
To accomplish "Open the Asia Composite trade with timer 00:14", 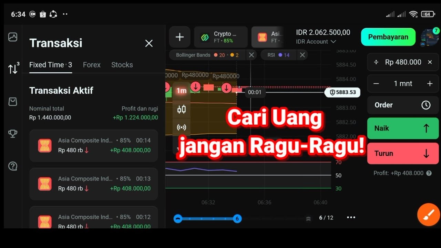I will click(x=94, y=146).
